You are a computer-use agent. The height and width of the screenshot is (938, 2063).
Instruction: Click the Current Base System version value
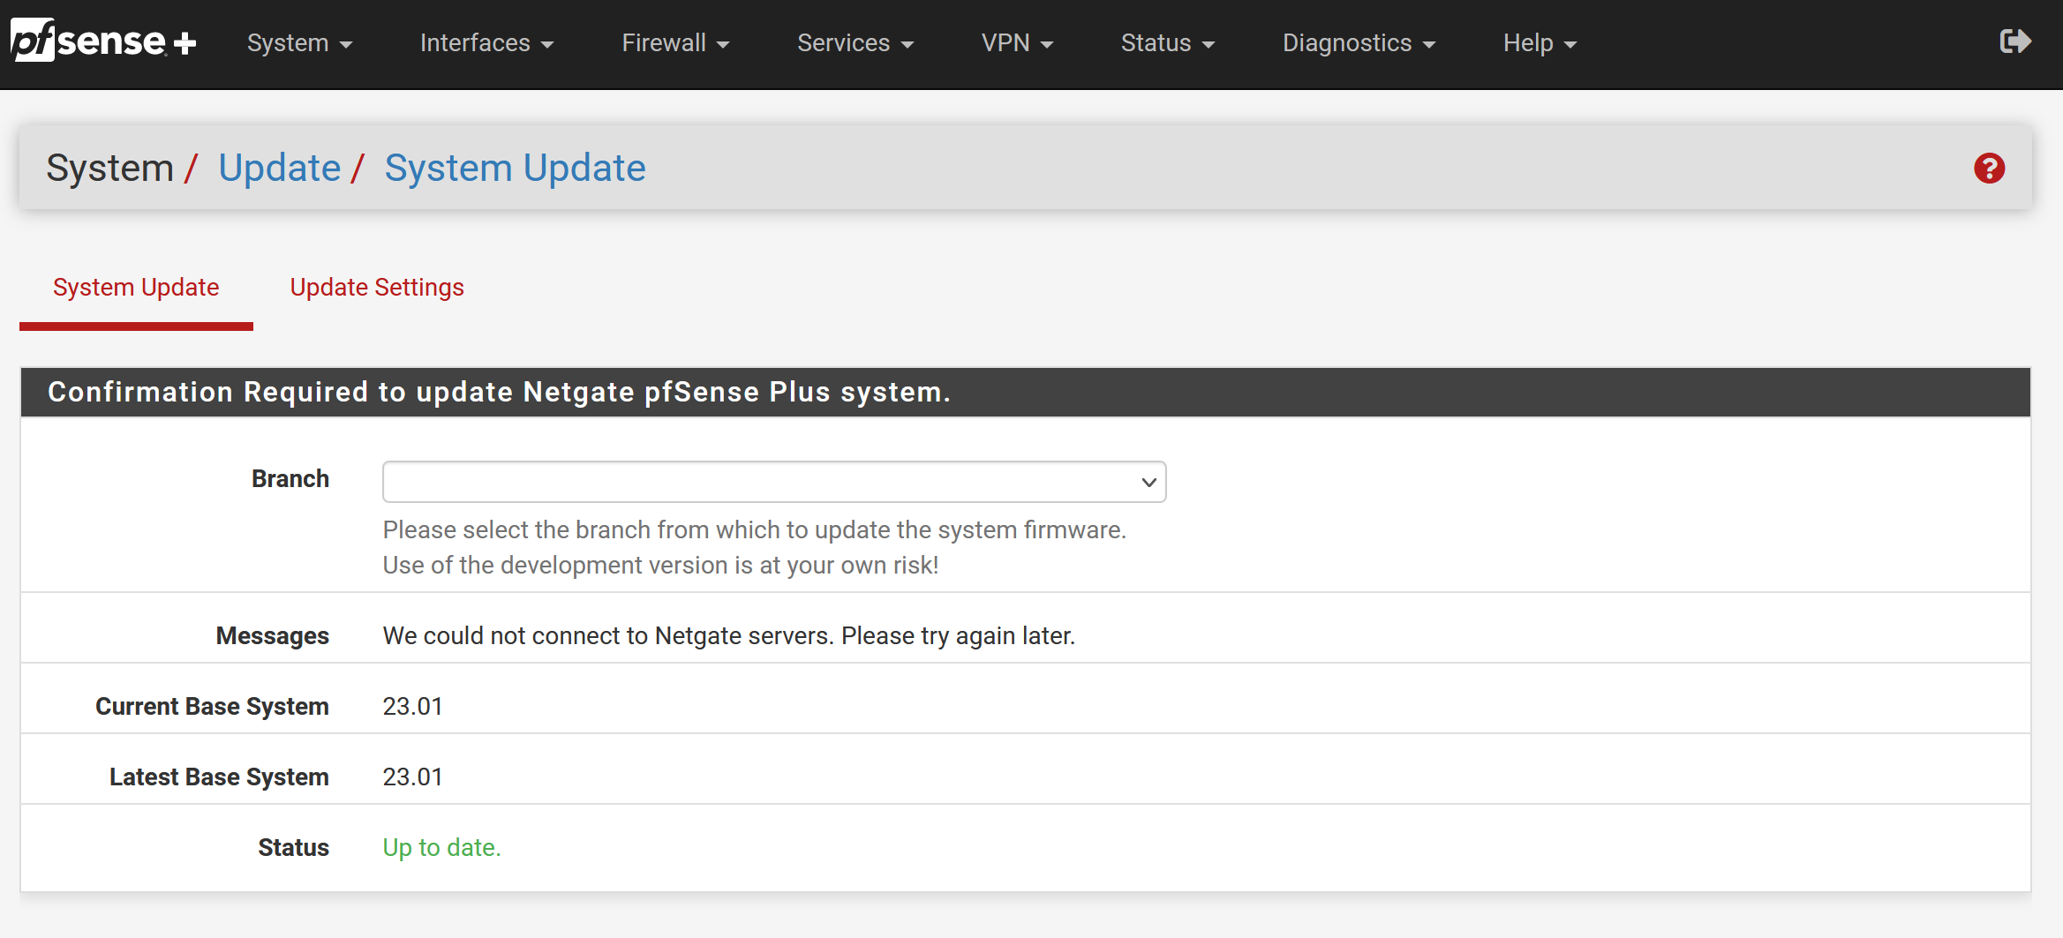(x=412, y=706)
